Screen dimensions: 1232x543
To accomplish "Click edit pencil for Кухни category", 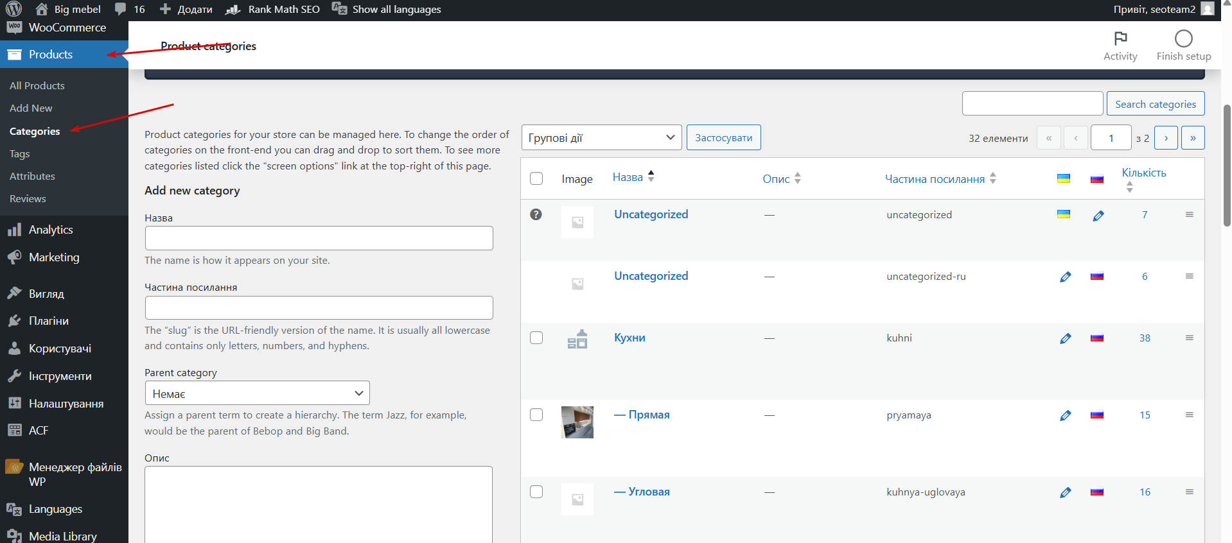I will 1065,338.
